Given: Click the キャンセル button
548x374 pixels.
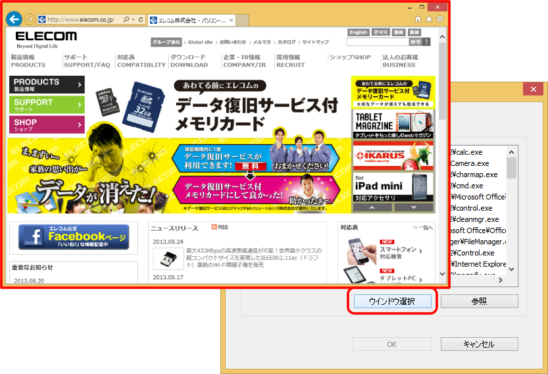Looking at the screenshot, I should [x=479, y=344].
